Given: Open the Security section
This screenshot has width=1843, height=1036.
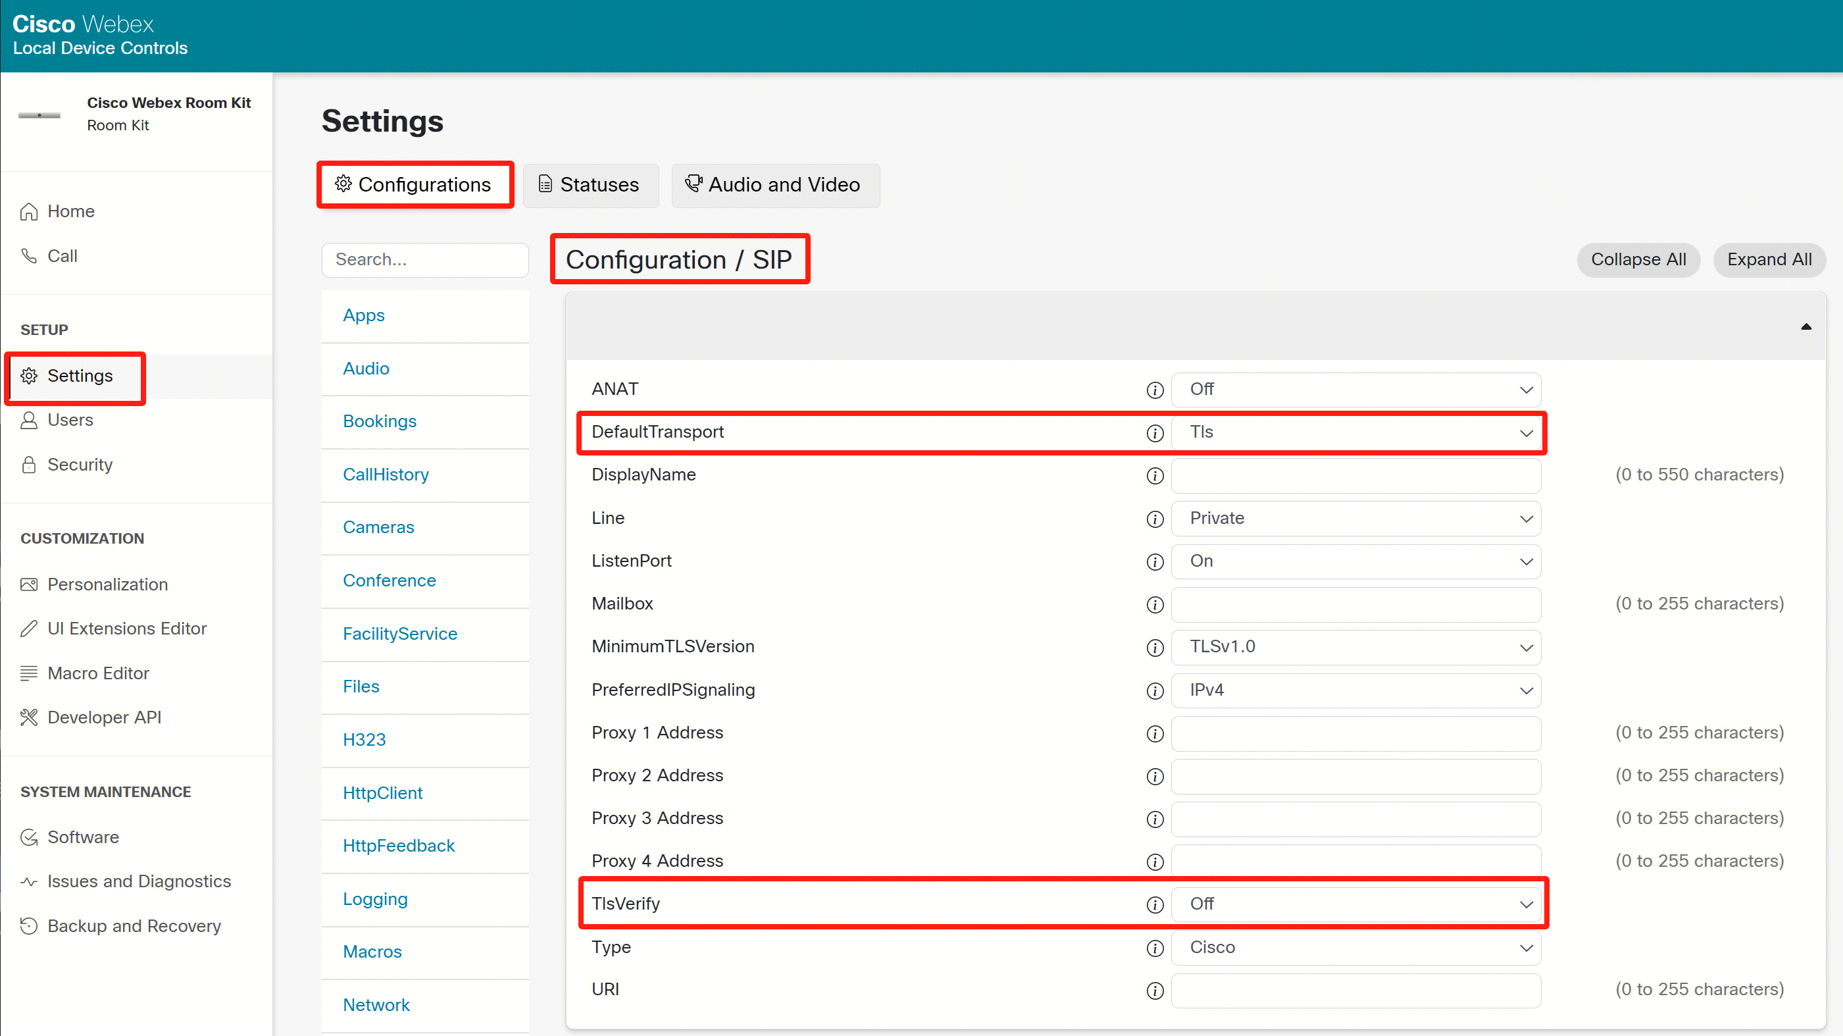Looking at the screenshot, I should (x=66, y=464).
